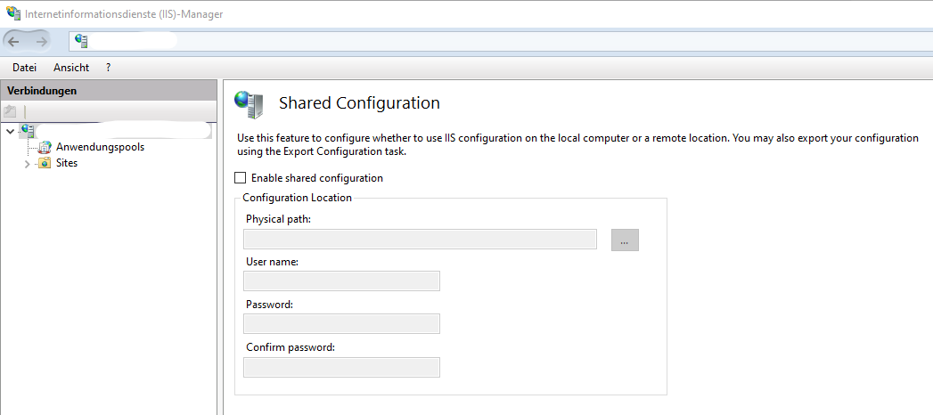This screenshot has width=933, height=415.
Task: Click the Verbindungen panel toolbar icon
Action: (10, 111)
